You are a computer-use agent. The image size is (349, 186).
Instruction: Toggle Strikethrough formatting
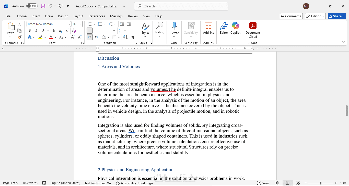53,31
